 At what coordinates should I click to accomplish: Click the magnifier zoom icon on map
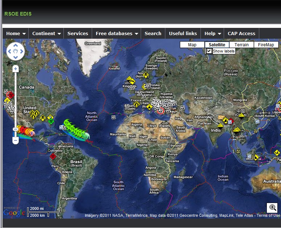click(x=272, y=208)
